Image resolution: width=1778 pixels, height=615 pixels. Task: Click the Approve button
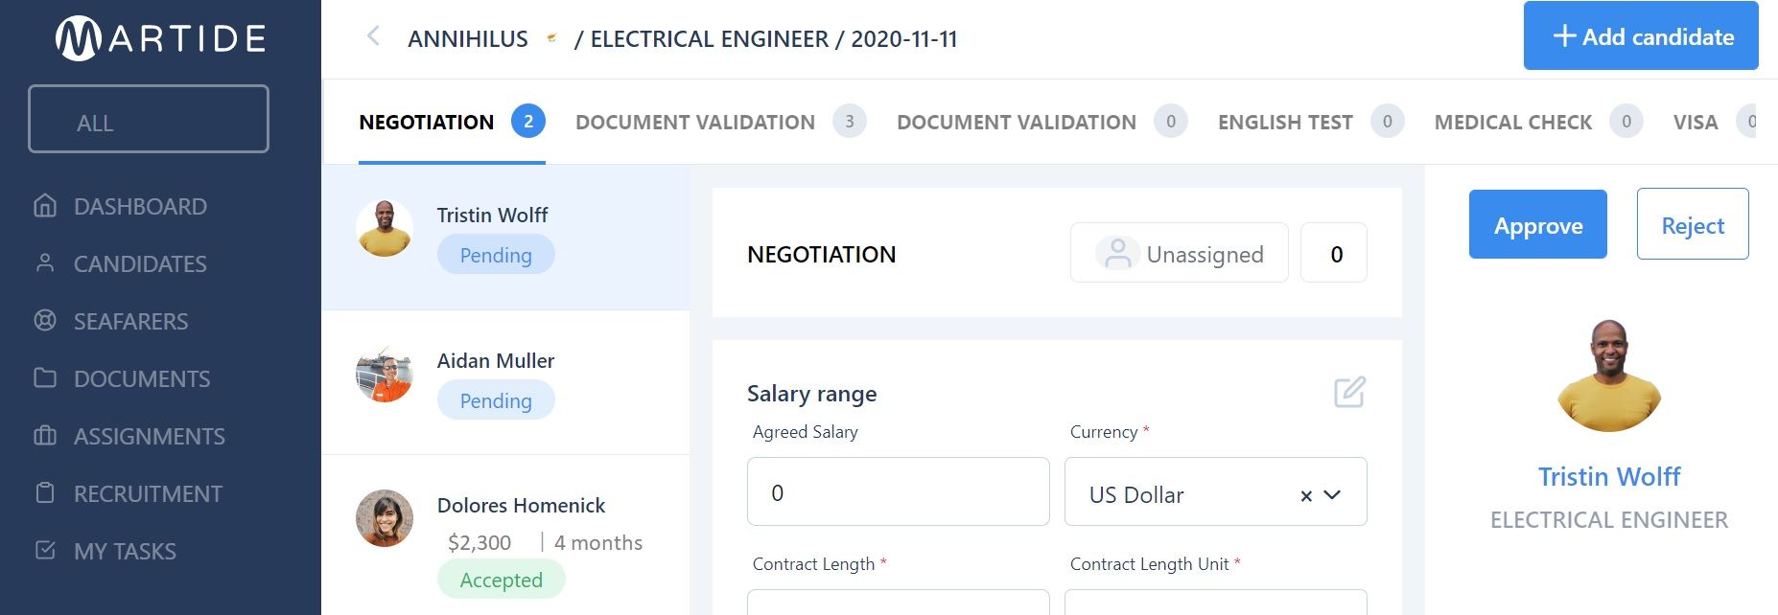tap(1537, 224)
